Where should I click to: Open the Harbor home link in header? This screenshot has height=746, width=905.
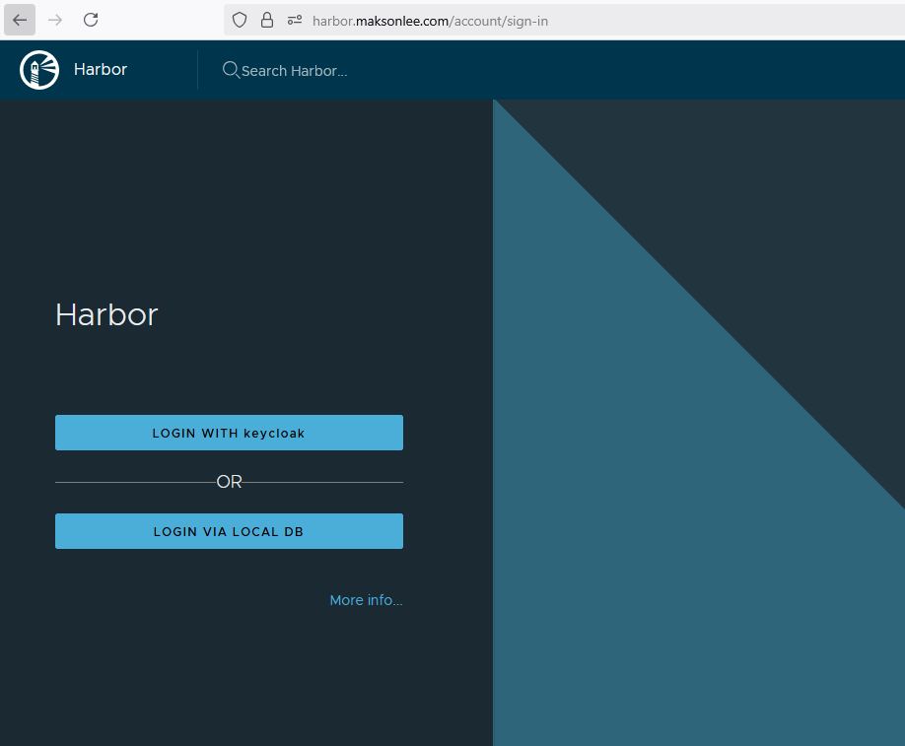point(101,69)
